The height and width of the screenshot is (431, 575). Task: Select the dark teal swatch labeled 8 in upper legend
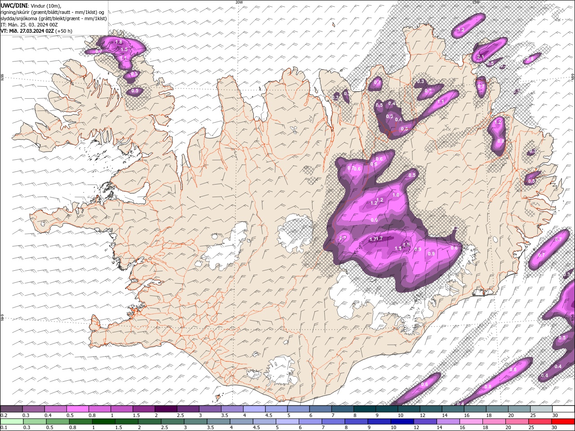pos(364,409)
